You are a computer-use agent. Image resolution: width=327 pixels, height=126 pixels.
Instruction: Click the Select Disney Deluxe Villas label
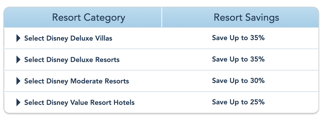pyautogui.click(x=68, y=38)
